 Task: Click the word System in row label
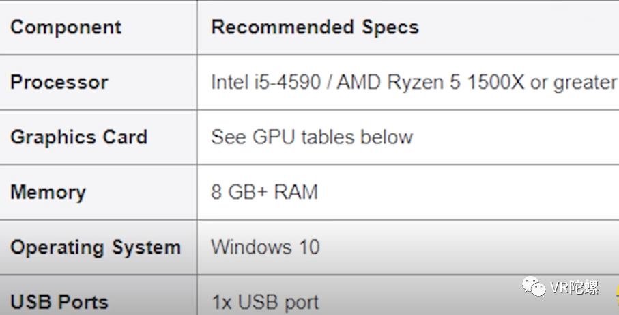point(147,248)
